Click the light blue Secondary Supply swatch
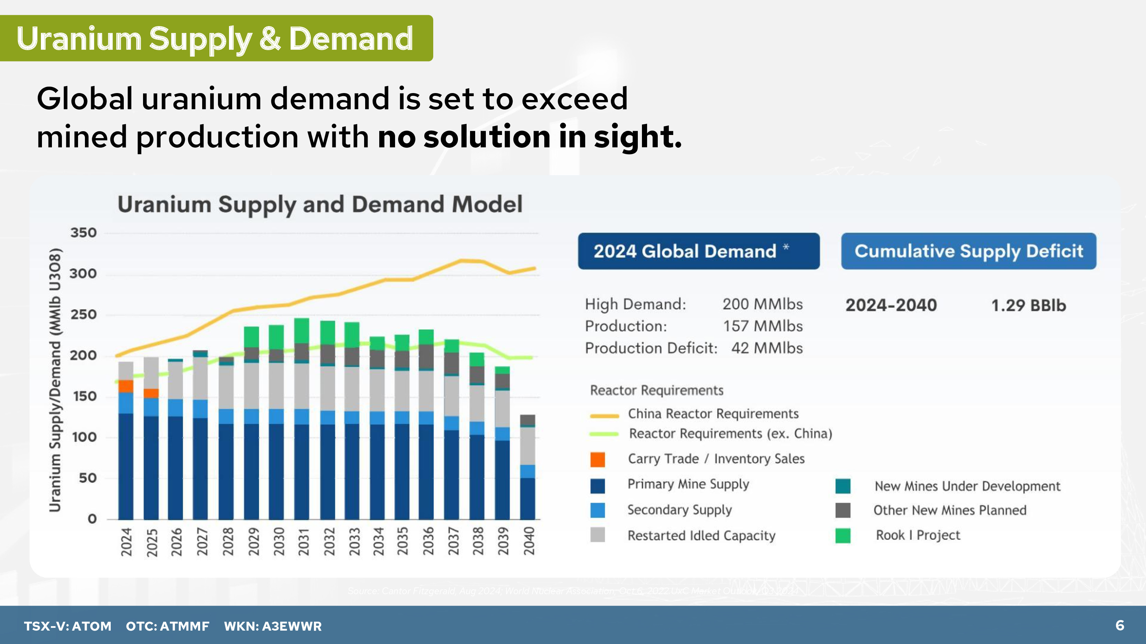This screenshot has width=1146, height=644. [598, 510]
